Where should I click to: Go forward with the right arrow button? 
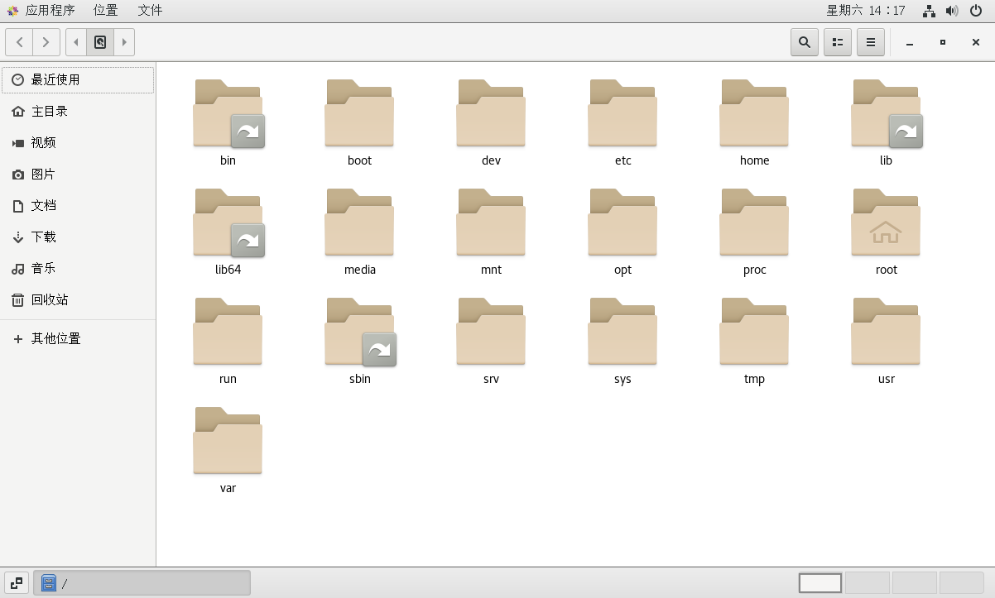(x=46, y=42)
